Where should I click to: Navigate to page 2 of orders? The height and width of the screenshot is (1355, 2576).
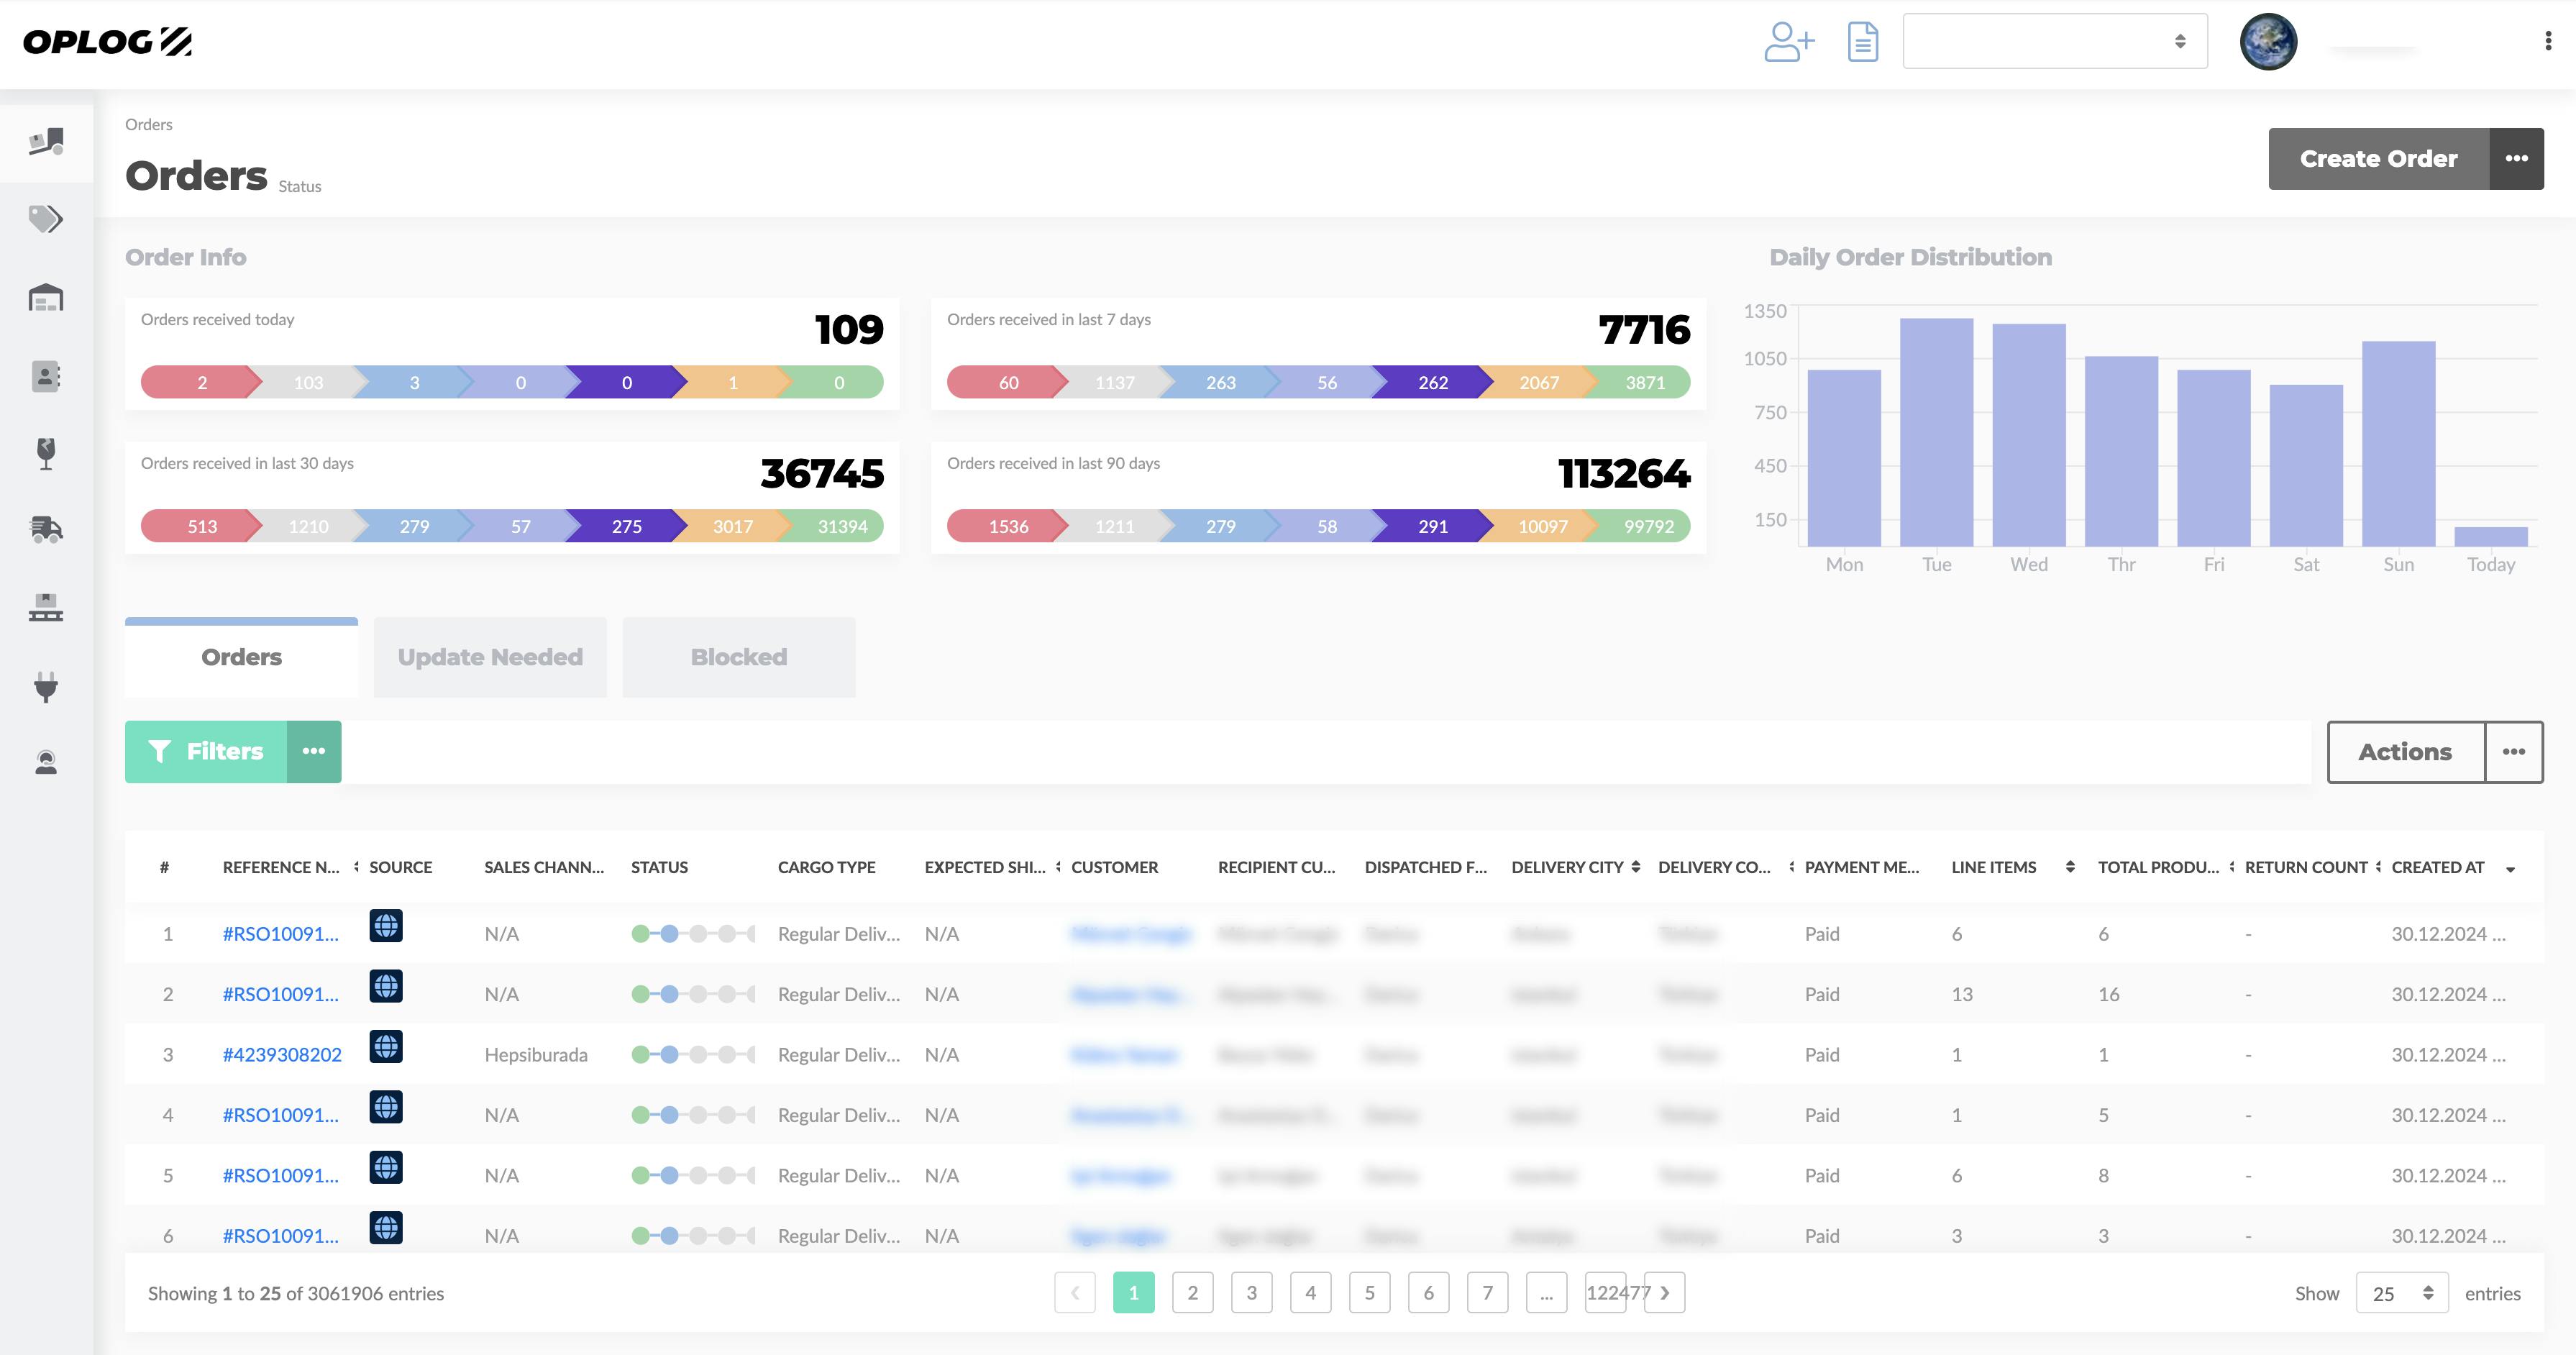[x=1192, y=1292]
